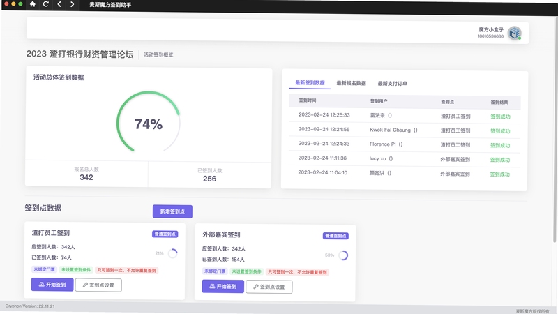The image size is (558, 314).
Task: Click the 2023 渣打银行财资管理论坛 title
Action: [80, 54]
